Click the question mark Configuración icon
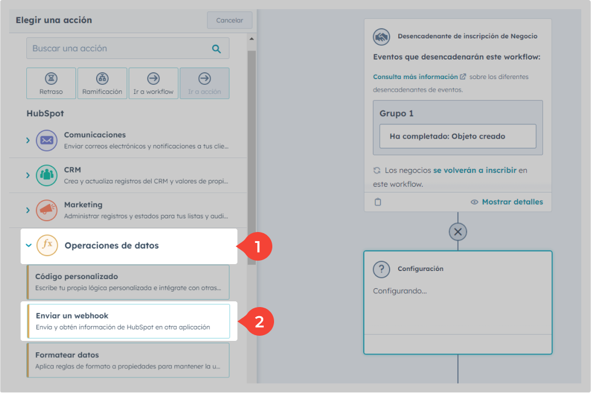591x393 pixels. [381, 269]
